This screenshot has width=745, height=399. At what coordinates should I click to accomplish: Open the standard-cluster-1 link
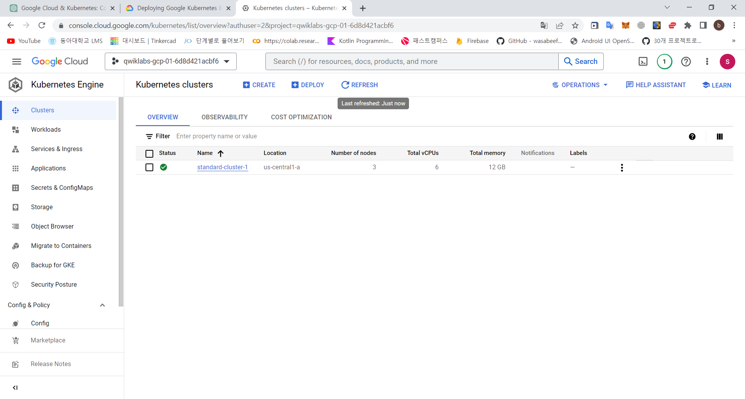tap(222, 167)
